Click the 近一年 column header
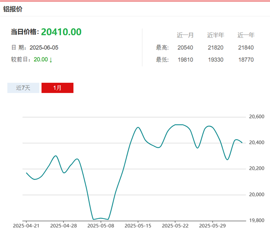This screenshot has width=270, height=229. tap(246, 35)
